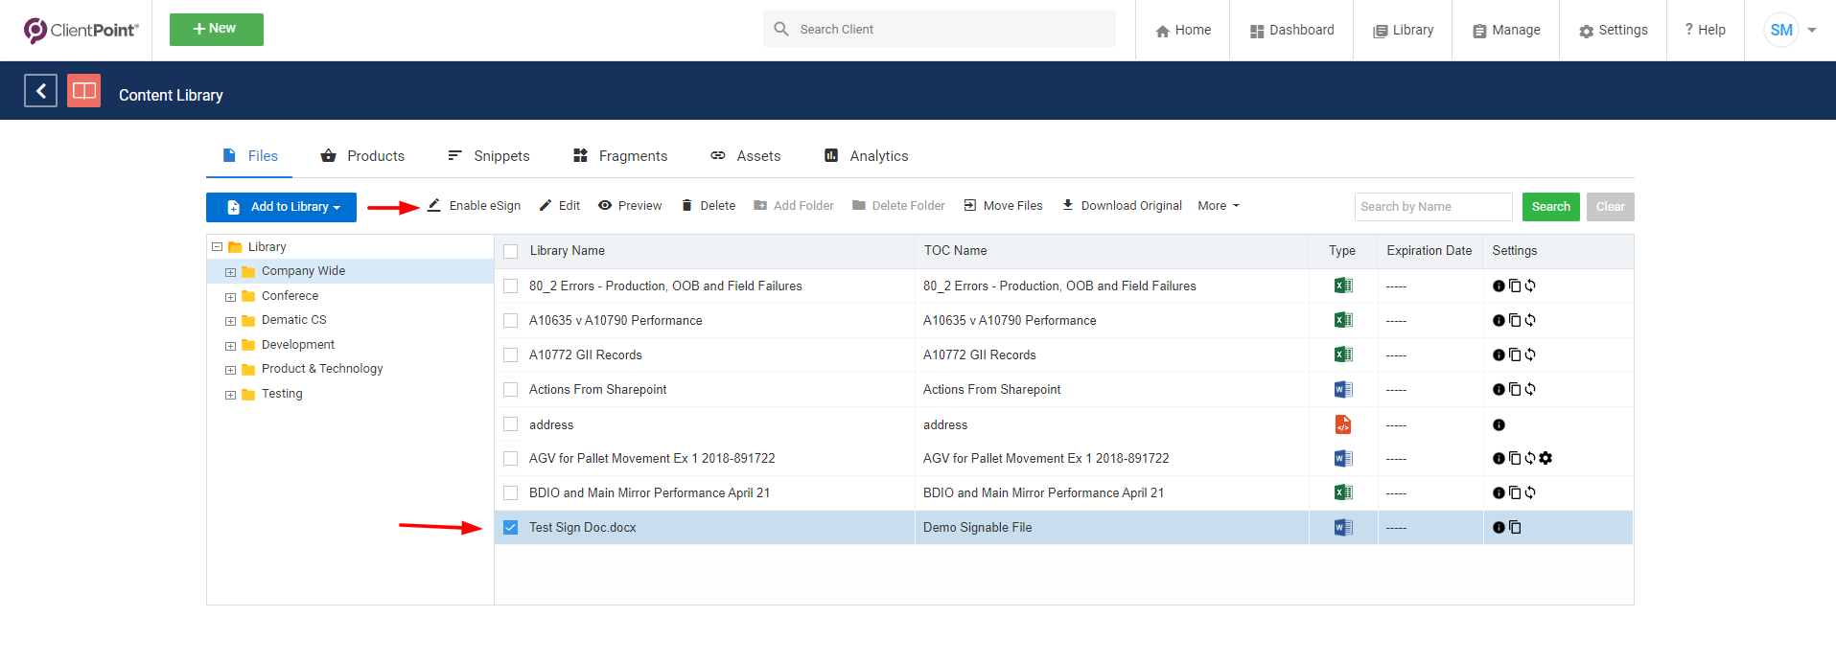Check the BDIO and Main Mirror checkbox
This screenshot has width=1836, height=663.
(511, 492)
